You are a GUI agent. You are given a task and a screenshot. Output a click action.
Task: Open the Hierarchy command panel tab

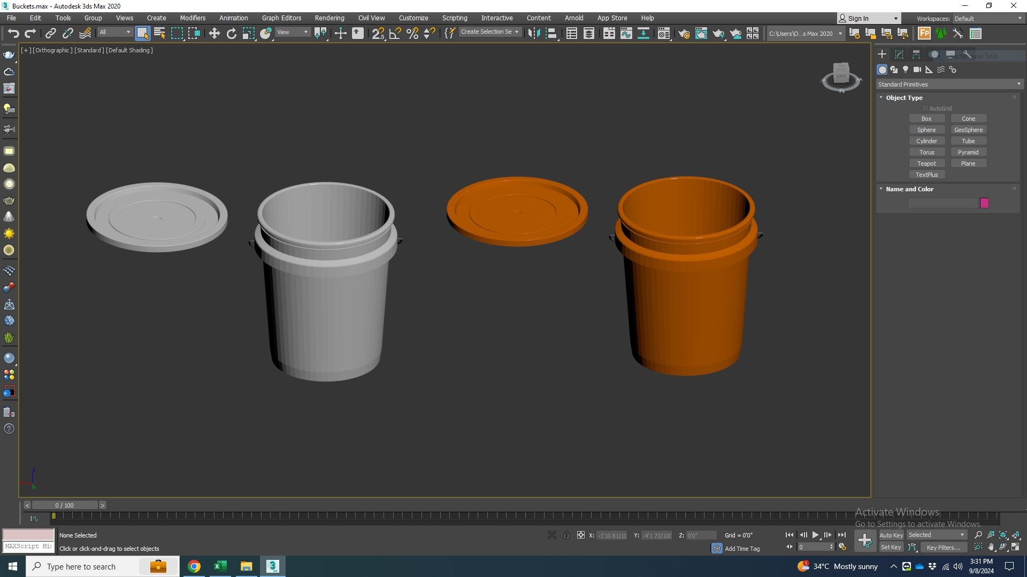pos(916,54)
